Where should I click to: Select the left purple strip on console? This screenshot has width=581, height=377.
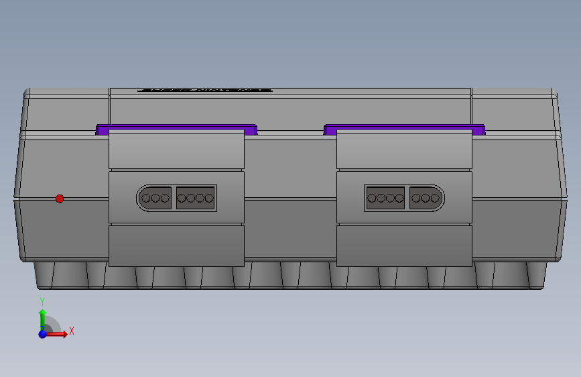(x=176, y=127)
